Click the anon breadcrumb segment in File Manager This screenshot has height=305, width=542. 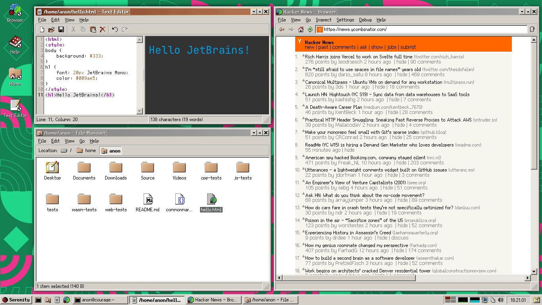point(111,151)
